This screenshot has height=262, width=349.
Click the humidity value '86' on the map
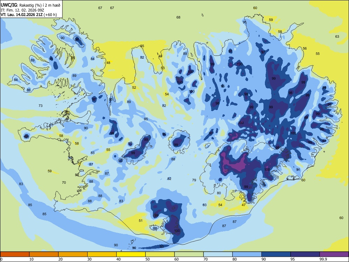(29, 90)
